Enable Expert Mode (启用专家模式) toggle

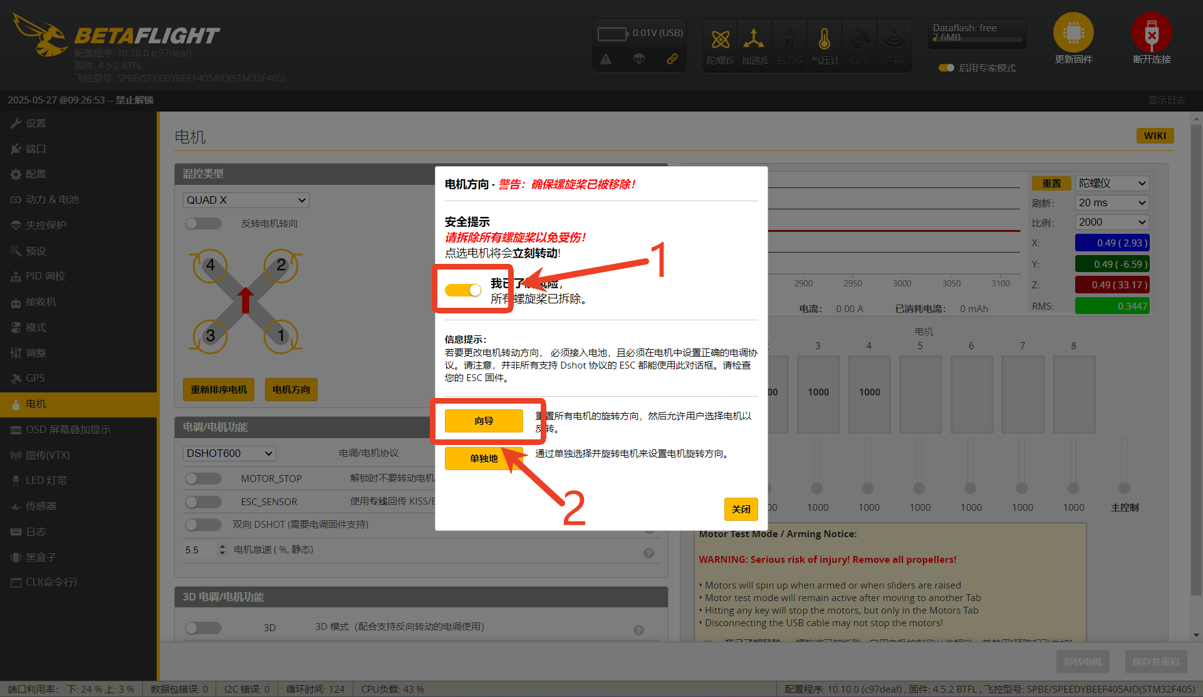(945, 68)
